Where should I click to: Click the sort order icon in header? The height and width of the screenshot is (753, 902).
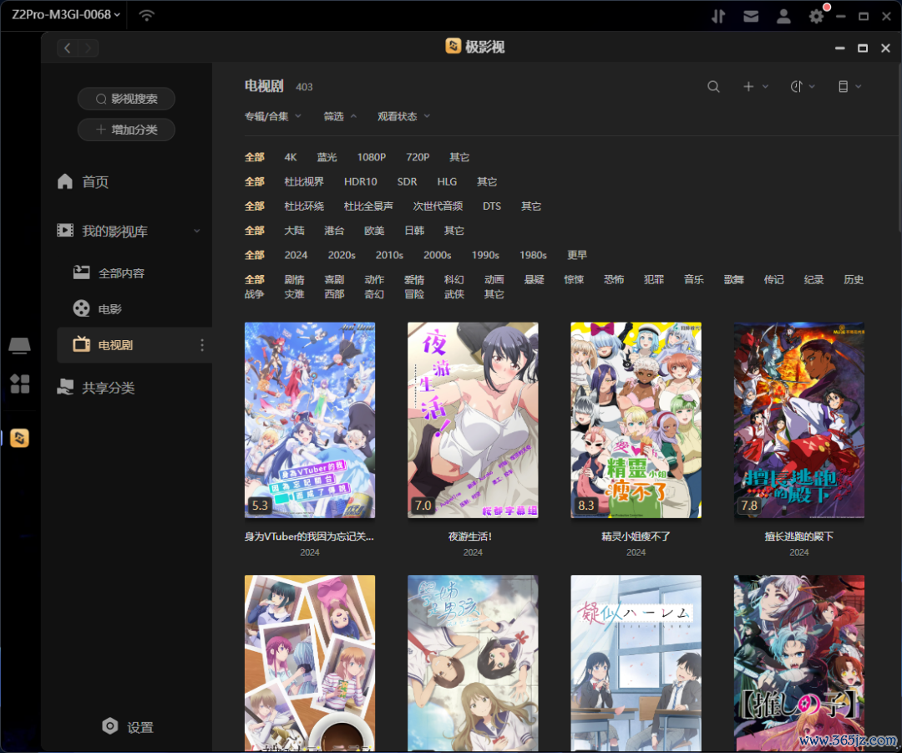click(796, 86)
